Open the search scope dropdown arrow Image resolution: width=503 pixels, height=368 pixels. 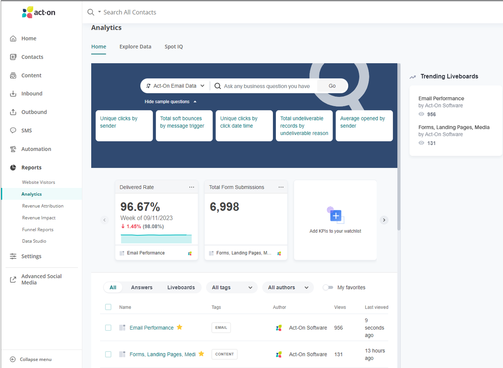(99, 12)
